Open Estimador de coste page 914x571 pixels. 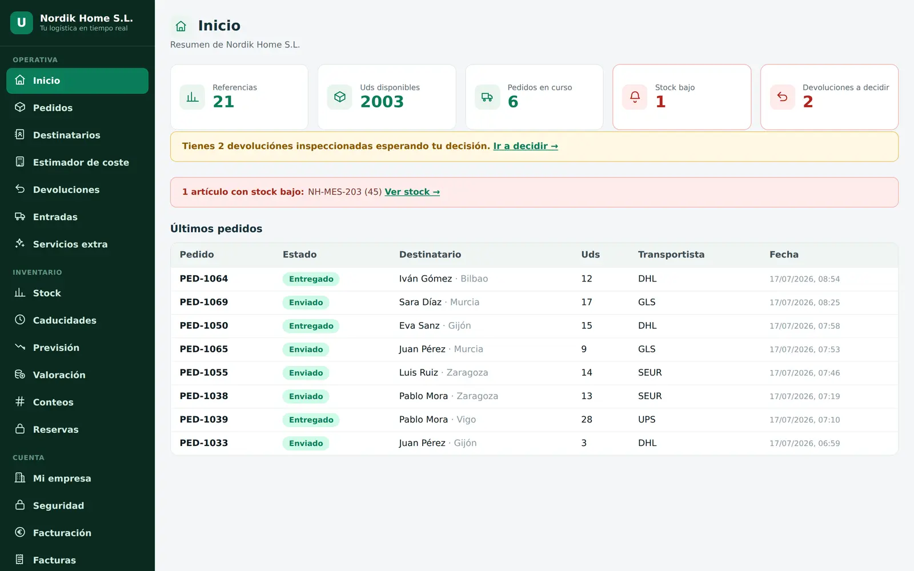pos(77,163)
